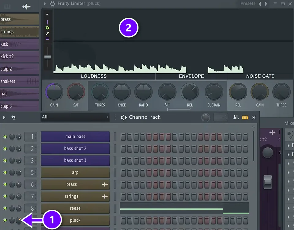Open the arp channel button
The width and height of the screenshot is (294, 230).
click(x=75, y=172)
